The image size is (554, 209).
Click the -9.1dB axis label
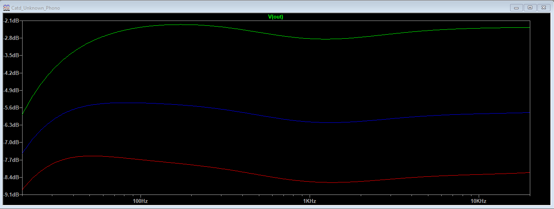[x=11, y=195]
